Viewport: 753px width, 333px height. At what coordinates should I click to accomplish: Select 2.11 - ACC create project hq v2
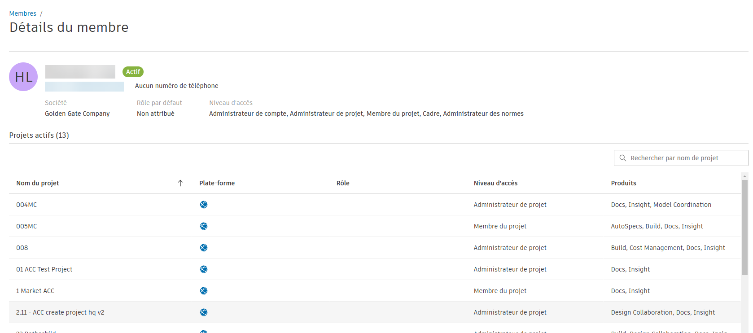click(60, 312)
